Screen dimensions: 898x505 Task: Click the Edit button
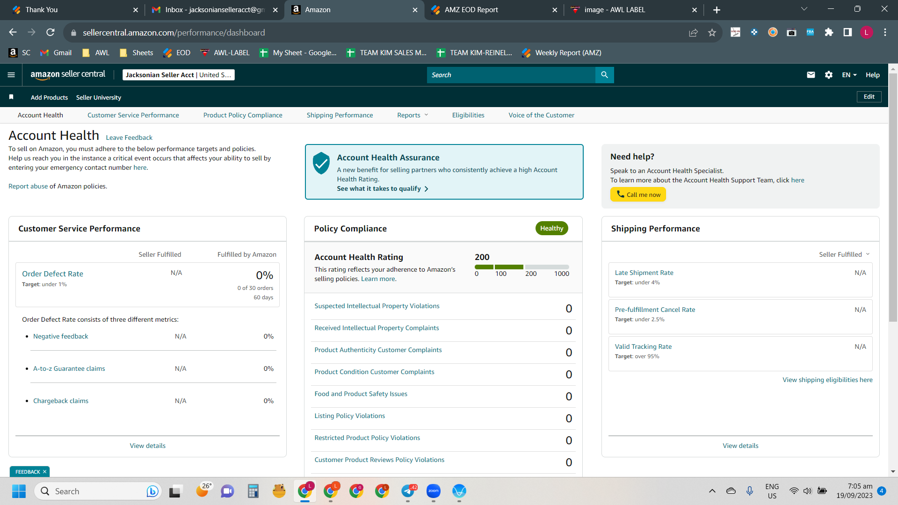pyautogui.click(x=869, y=97)
